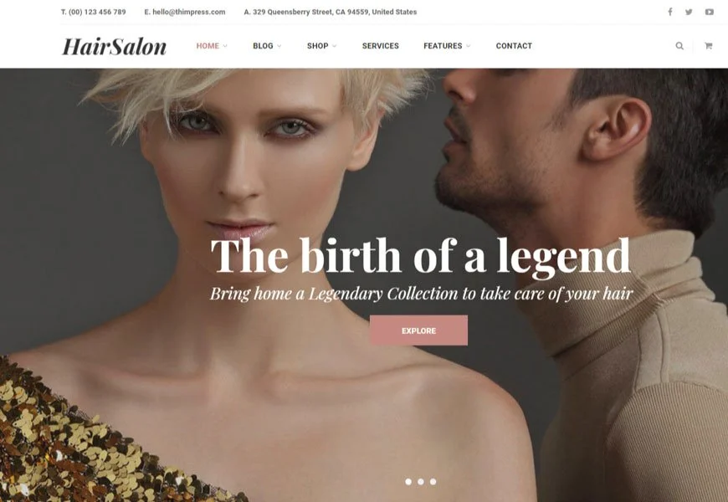Select the first slider dot
Viewport: 728px width, 502px height.
tap(408, 482)
